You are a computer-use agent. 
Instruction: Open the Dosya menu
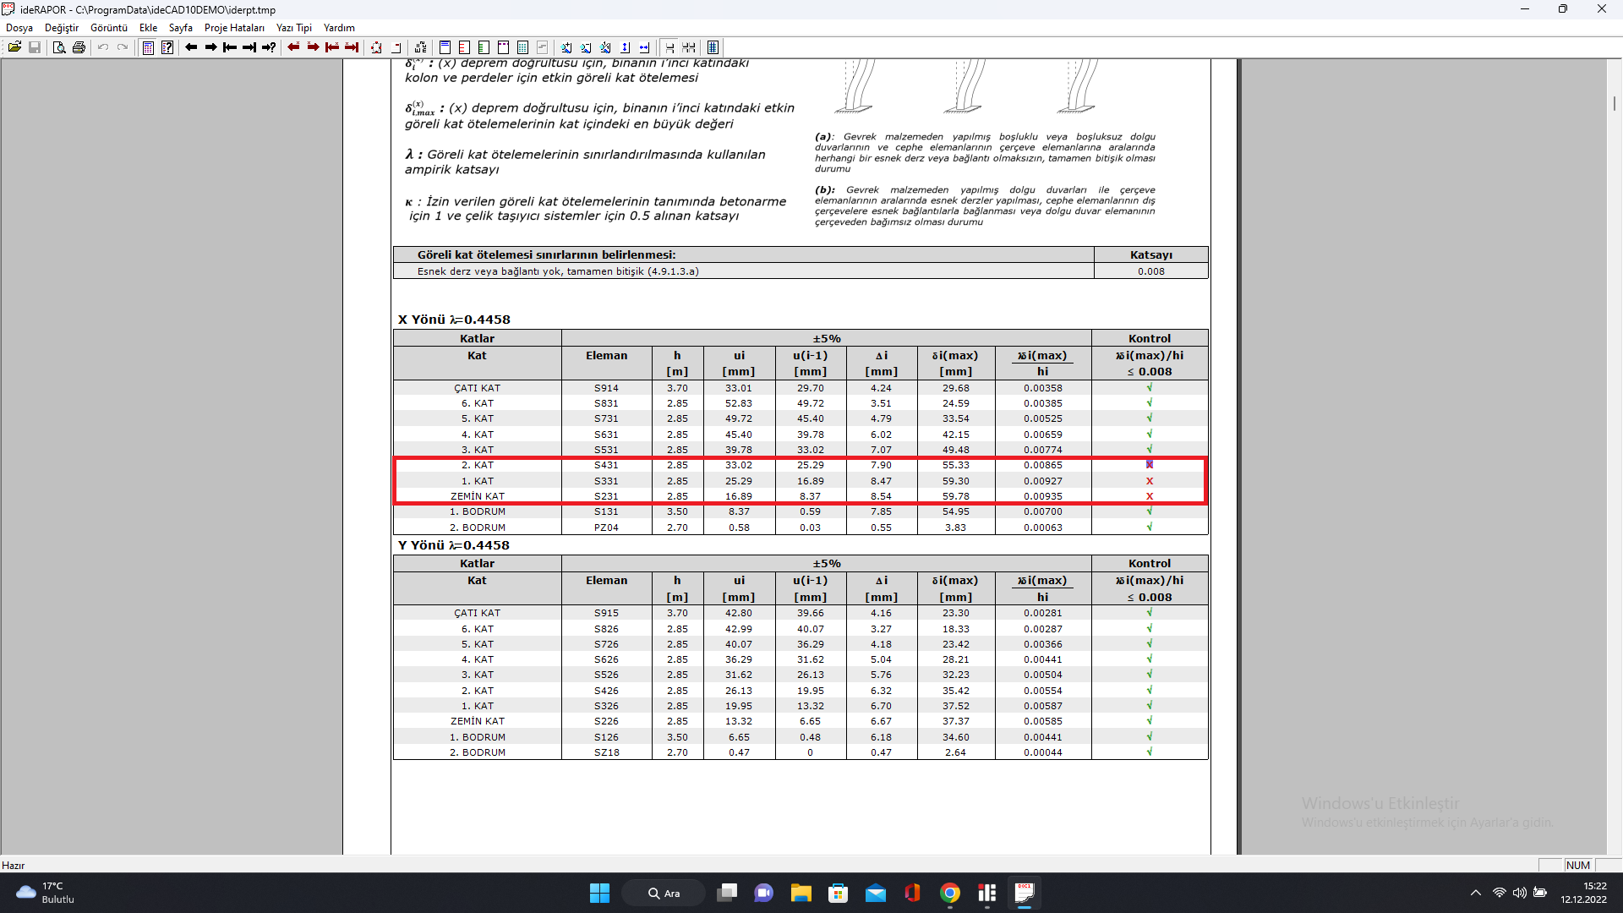(19, 28)
